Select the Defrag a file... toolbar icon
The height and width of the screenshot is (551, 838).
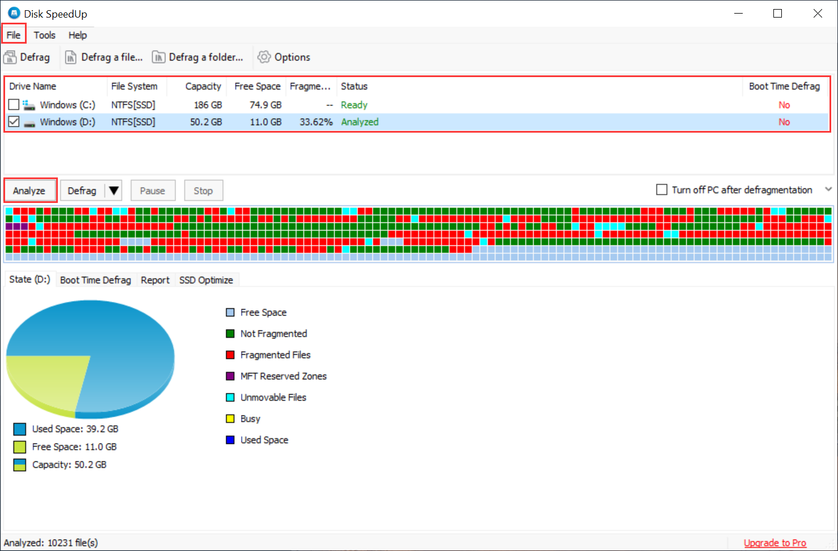click(71, 57)
